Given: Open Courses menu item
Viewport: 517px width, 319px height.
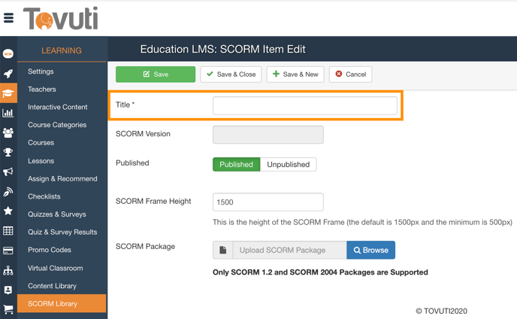Looking at the screenshot, I should [41, 143].
